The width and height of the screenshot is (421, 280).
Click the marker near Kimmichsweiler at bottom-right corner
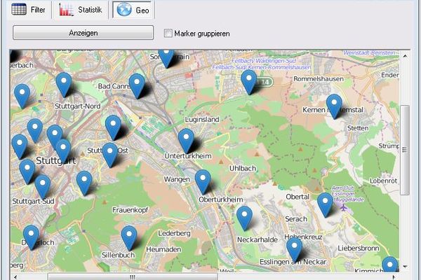390,265
